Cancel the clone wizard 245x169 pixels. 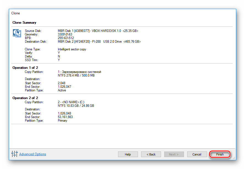pyautogui.click(x=197, y=154)
